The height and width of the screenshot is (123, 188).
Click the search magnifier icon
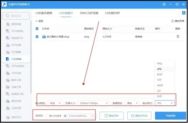pyautogui.click(x=7, y=16)
